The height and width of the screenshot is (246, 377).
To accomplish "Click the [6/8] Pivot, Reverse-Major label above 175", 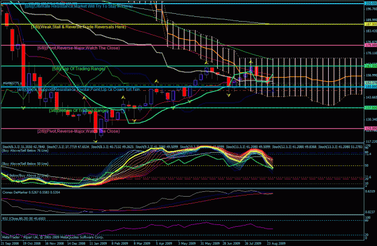I will coord(78,48).
